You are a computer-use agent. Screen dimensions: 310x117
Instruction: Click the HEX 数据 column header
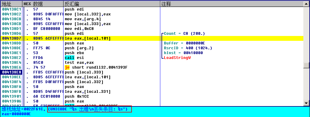pos(43,4)
